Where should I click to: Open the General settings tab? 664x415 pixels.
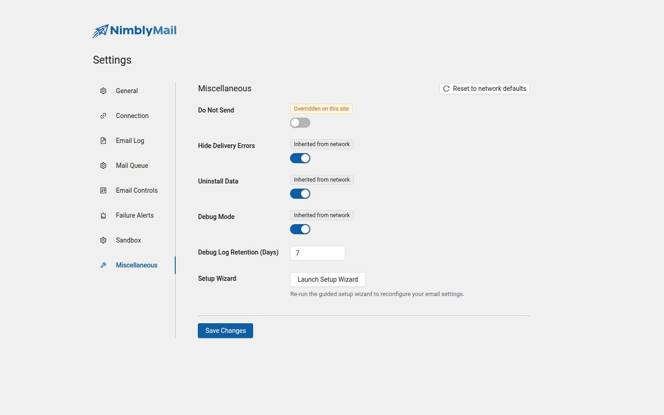134,91
